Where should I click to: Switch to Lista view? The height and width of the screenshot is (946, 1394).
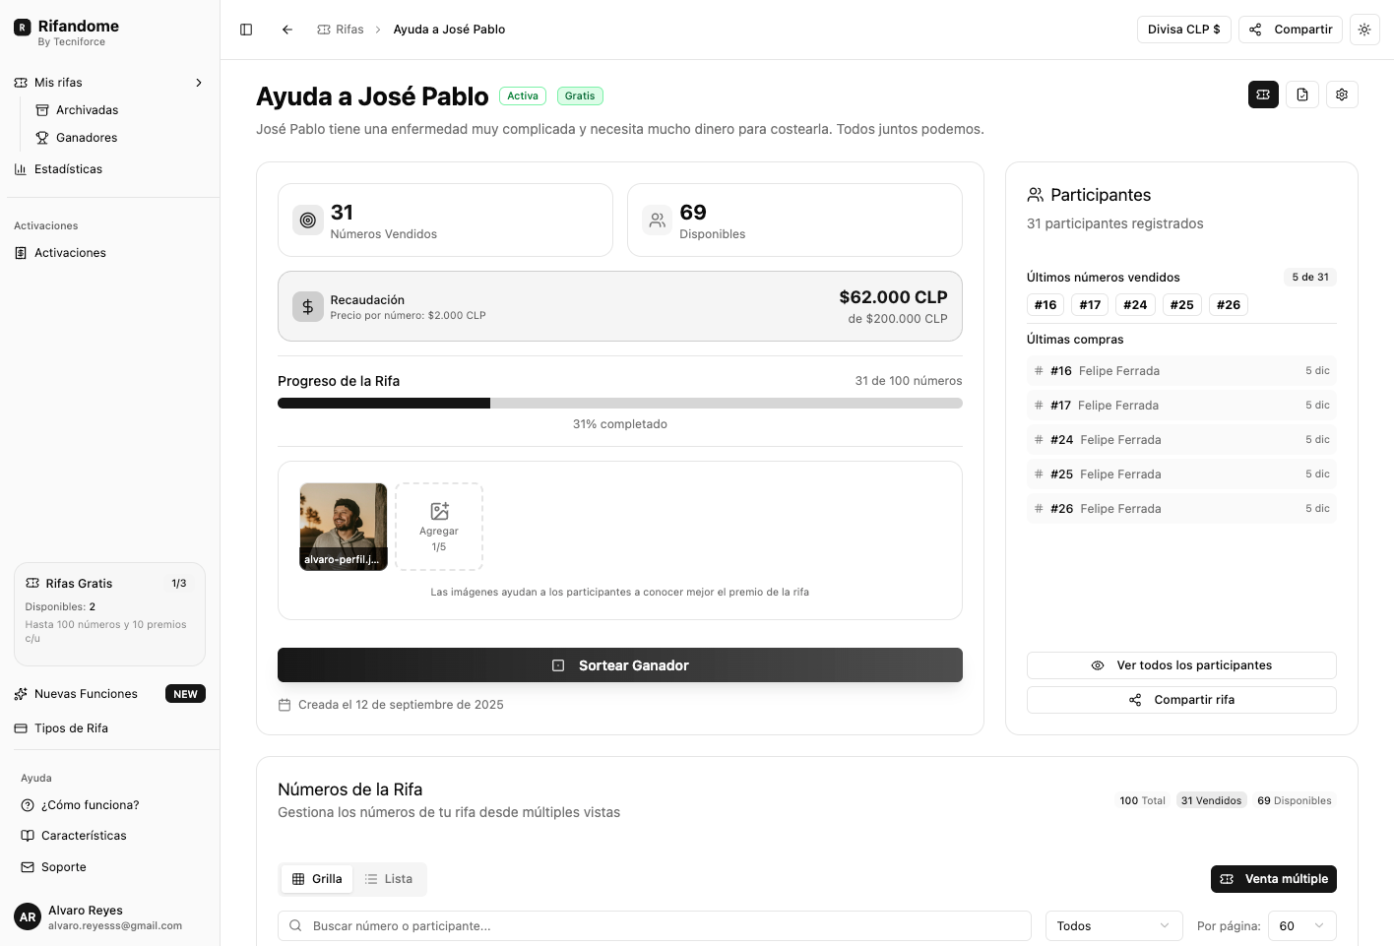pos(389,879)
